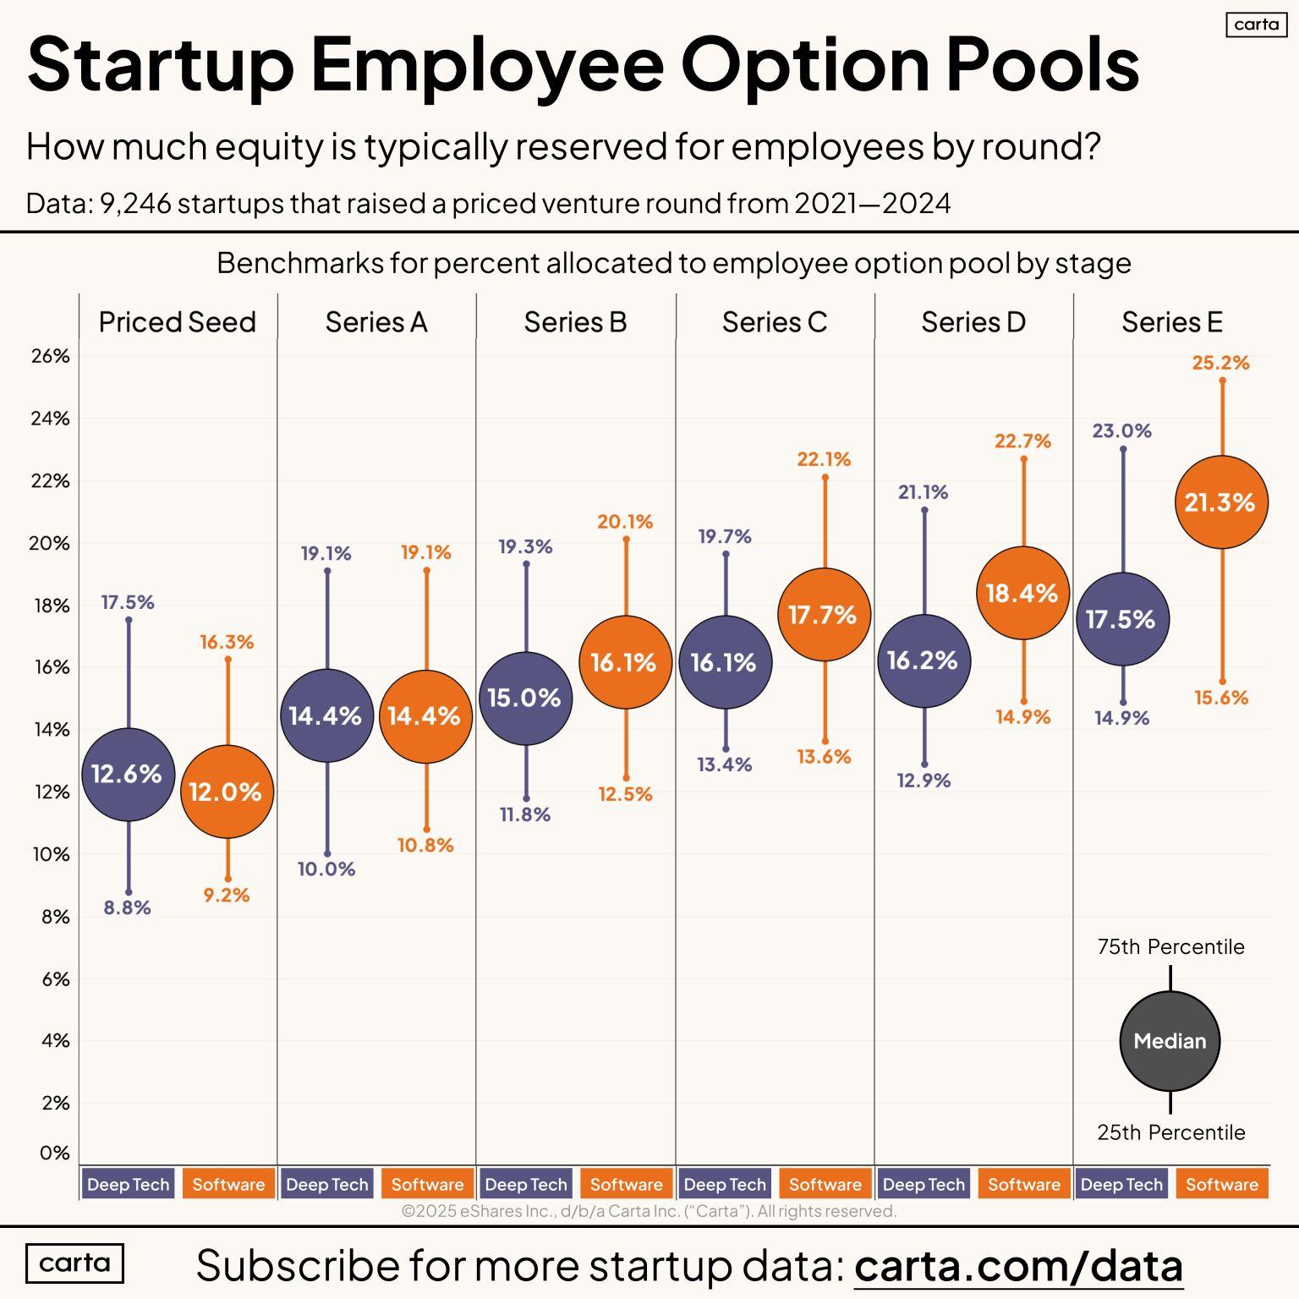Click the Deep Tech label under Series D
The height and width of the screenshot is (1299, 1299).
(x=924, y=1184)
